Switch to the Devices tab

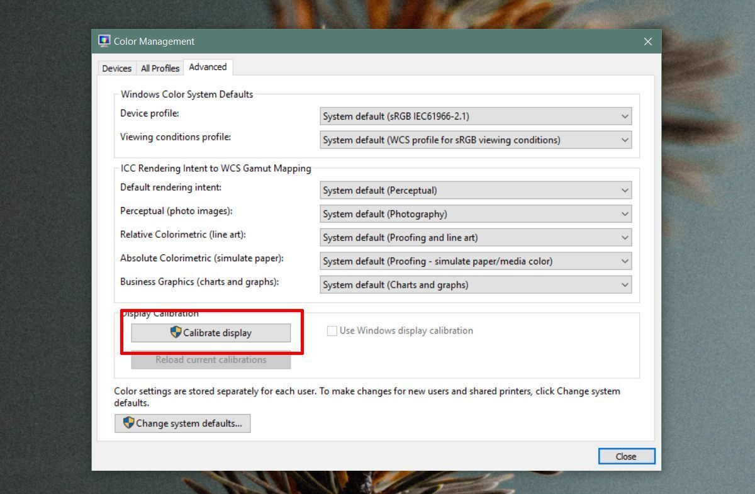[117, 69]
